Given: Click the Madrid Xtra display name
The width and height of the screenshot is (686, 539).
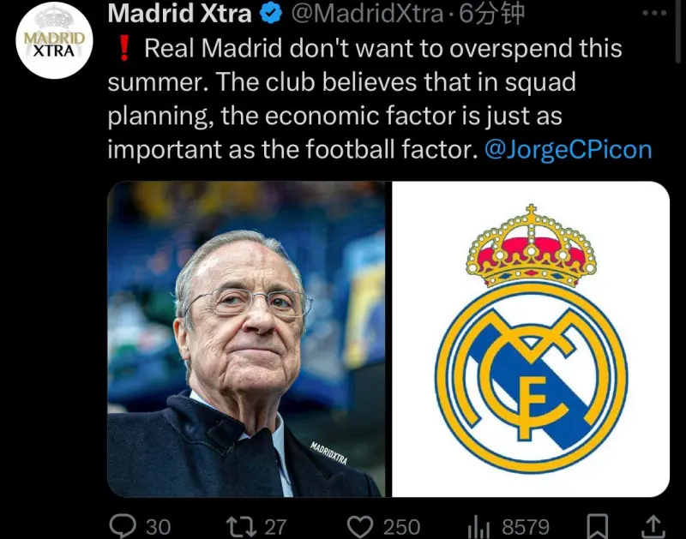Looking at the screenshot, I should (180, 13).
